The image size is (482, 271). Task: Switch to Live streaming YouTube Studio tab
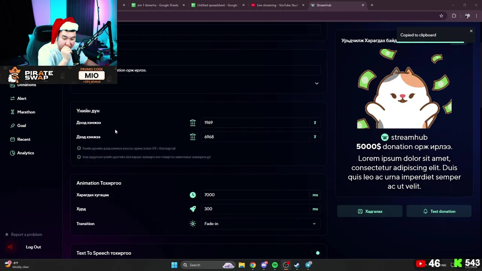click(278, 5)
